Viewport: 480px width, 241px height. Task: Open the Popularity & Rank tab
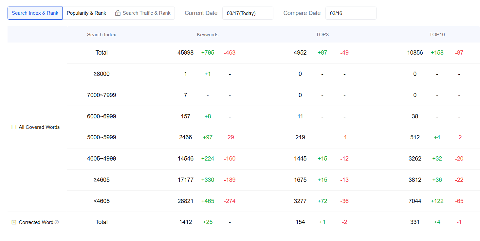click(86, 13)
